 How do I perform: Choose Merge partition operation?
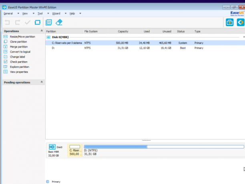coord(19,47)
